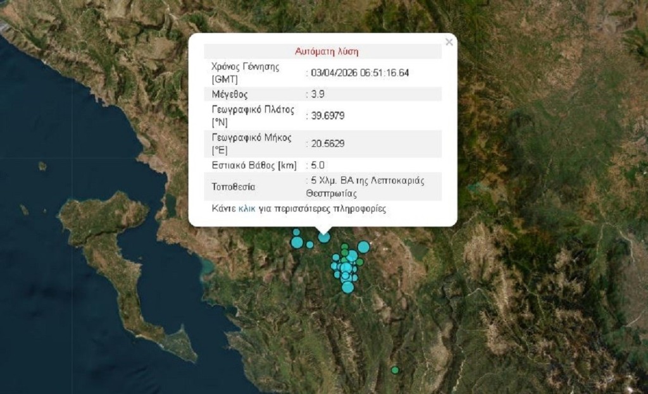Click the small cyan marker left of popup pointer
648x394 pixels.
point(310,244)
